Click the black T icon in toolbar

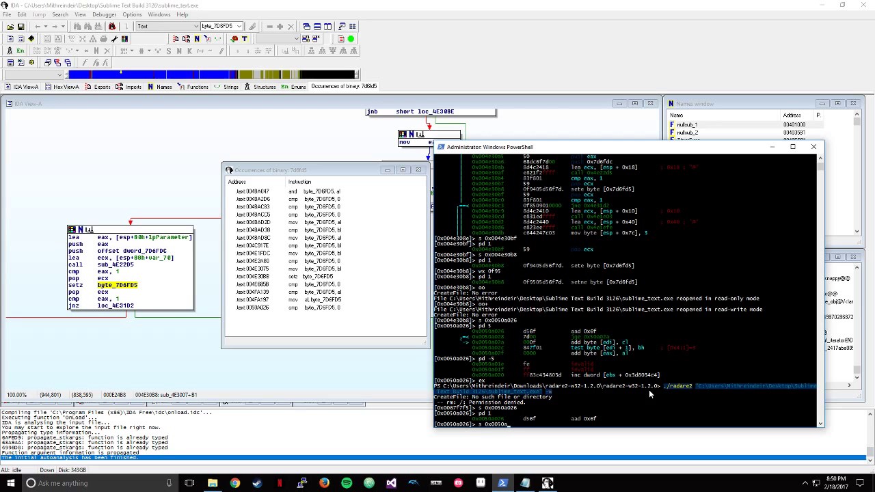245,39
